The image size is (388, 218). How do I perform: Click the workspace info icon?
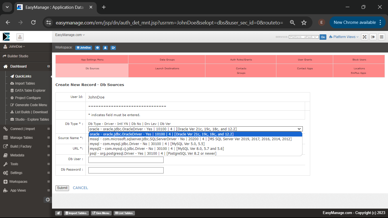[x=97, y=48]
